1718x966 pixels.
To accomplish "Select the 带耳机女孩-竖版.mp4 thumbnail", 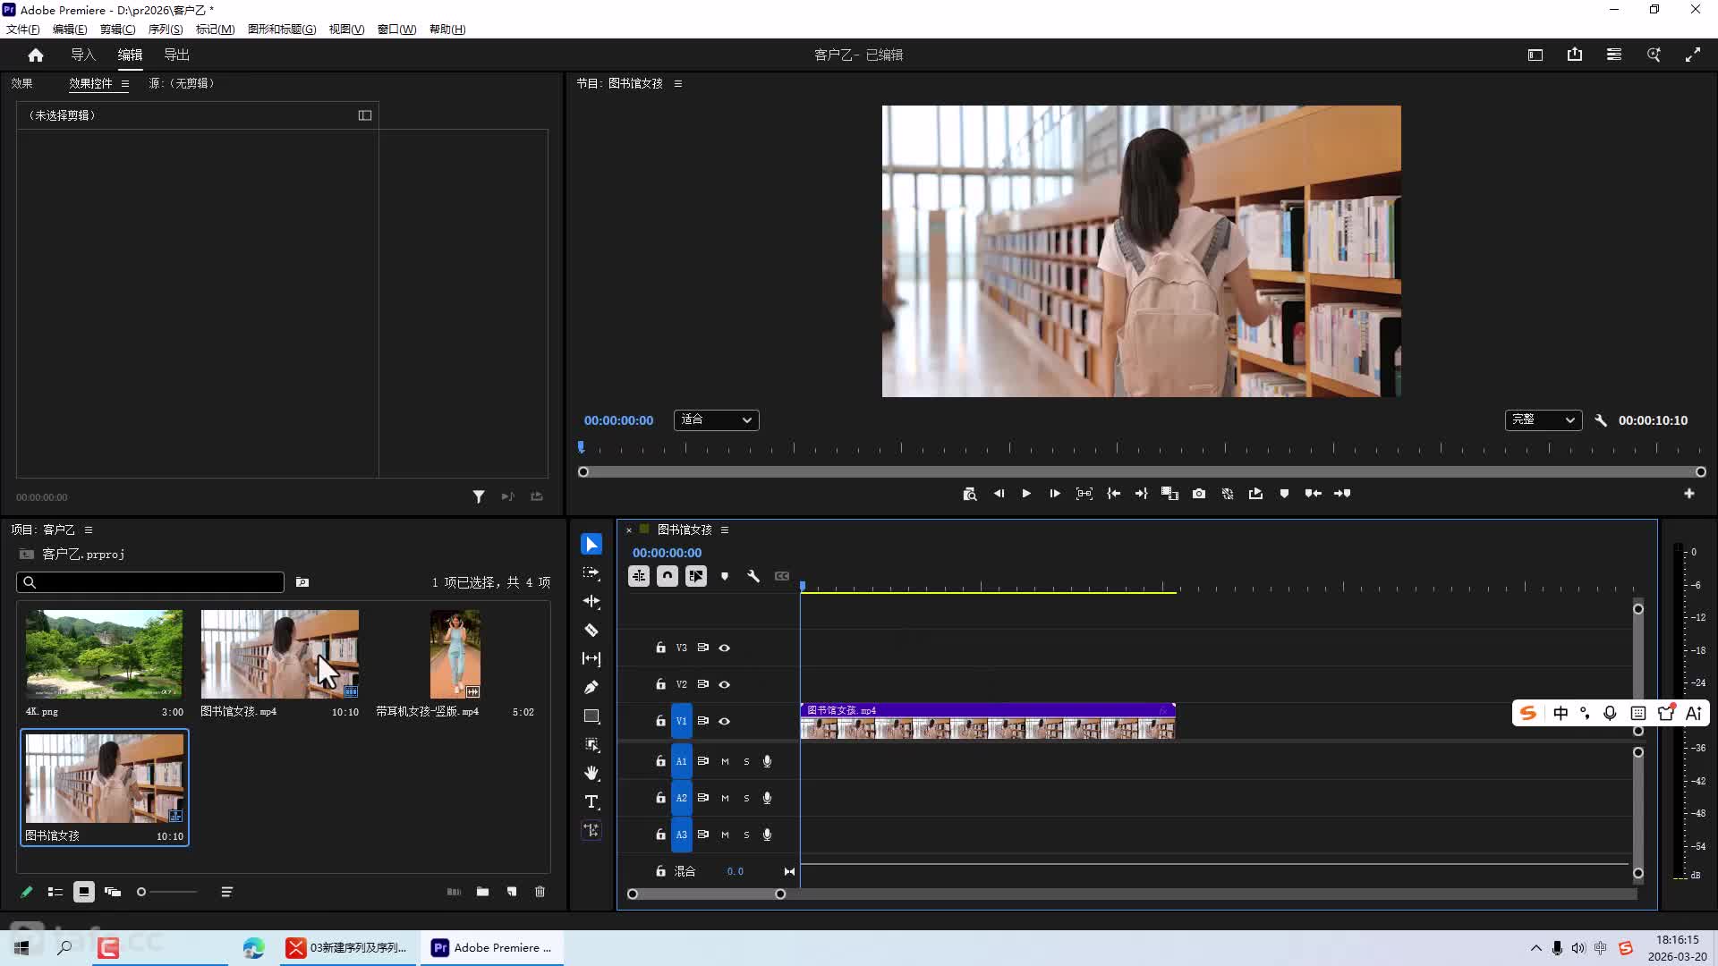I will (x=455, y=654).
